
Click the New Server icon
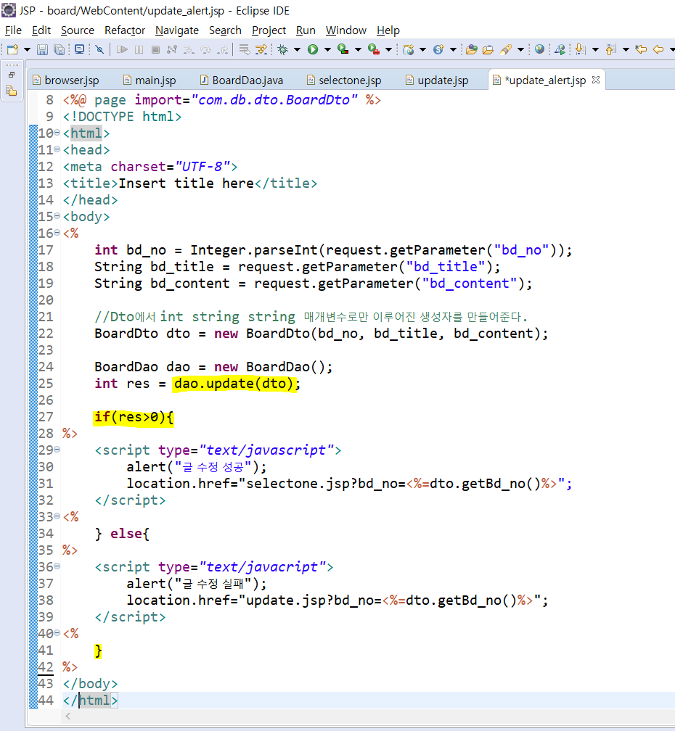tap(408, 49)
